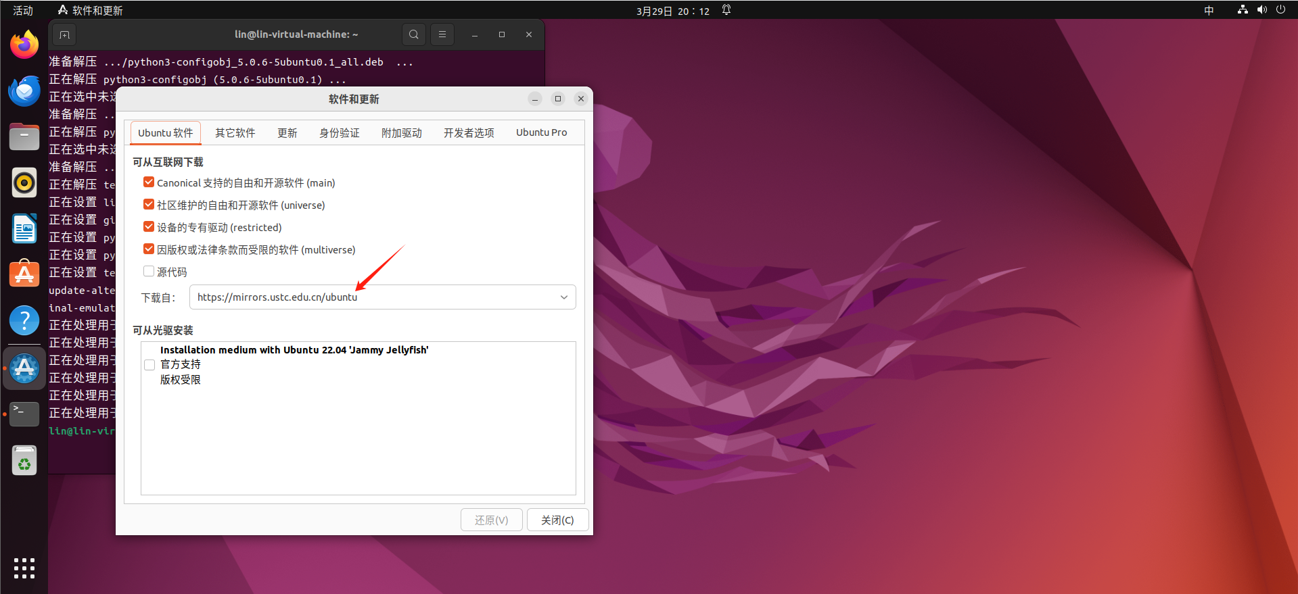Maximize the 软件和更新 dialog
The height and width of the screenshot is (594, 1298).
point(558,99)
